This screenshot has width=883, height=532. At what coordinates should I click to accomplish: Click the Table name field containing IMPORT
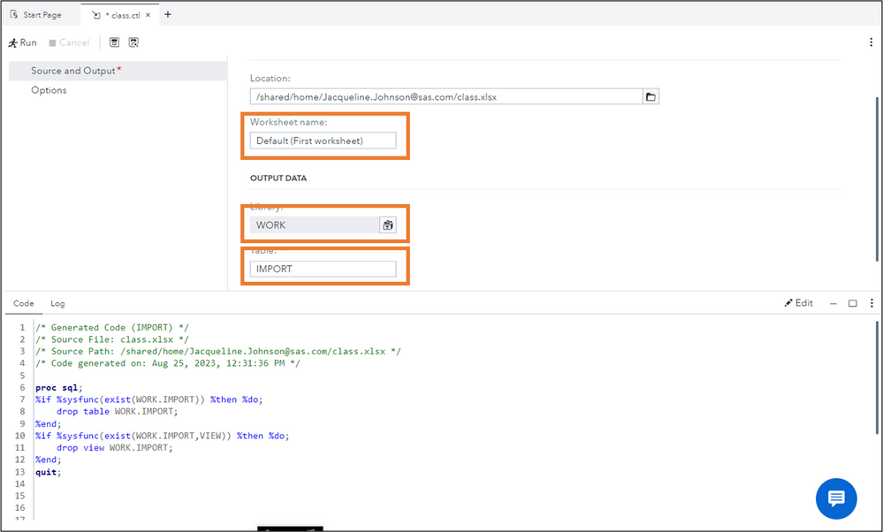pos(323,269)
